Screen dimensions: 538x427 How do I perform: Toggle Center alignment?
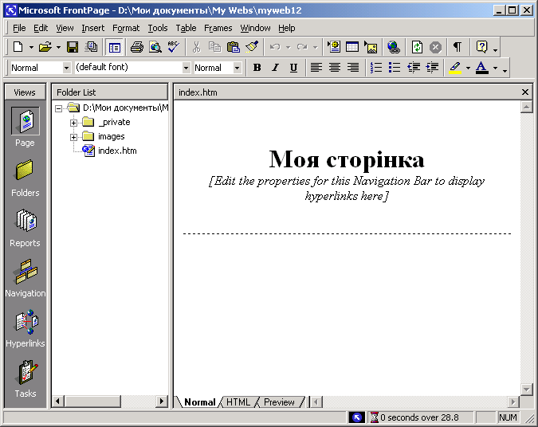[335, 68]
